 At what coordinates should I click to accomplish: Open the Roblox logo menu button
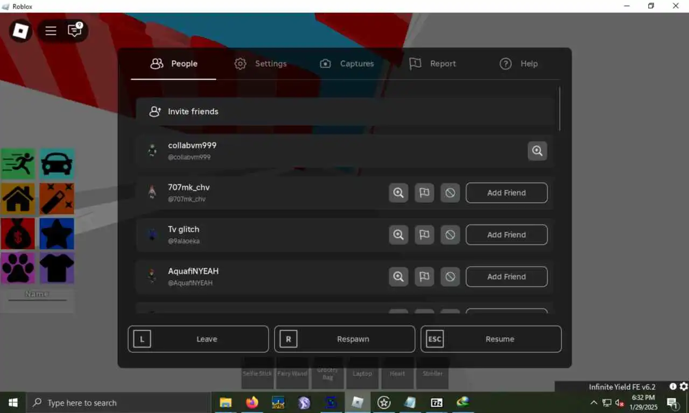pos(20,31)
